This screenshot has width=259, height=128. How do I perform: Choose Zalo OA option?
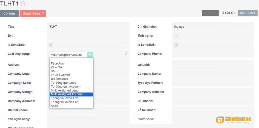click(x=56, y=67)
